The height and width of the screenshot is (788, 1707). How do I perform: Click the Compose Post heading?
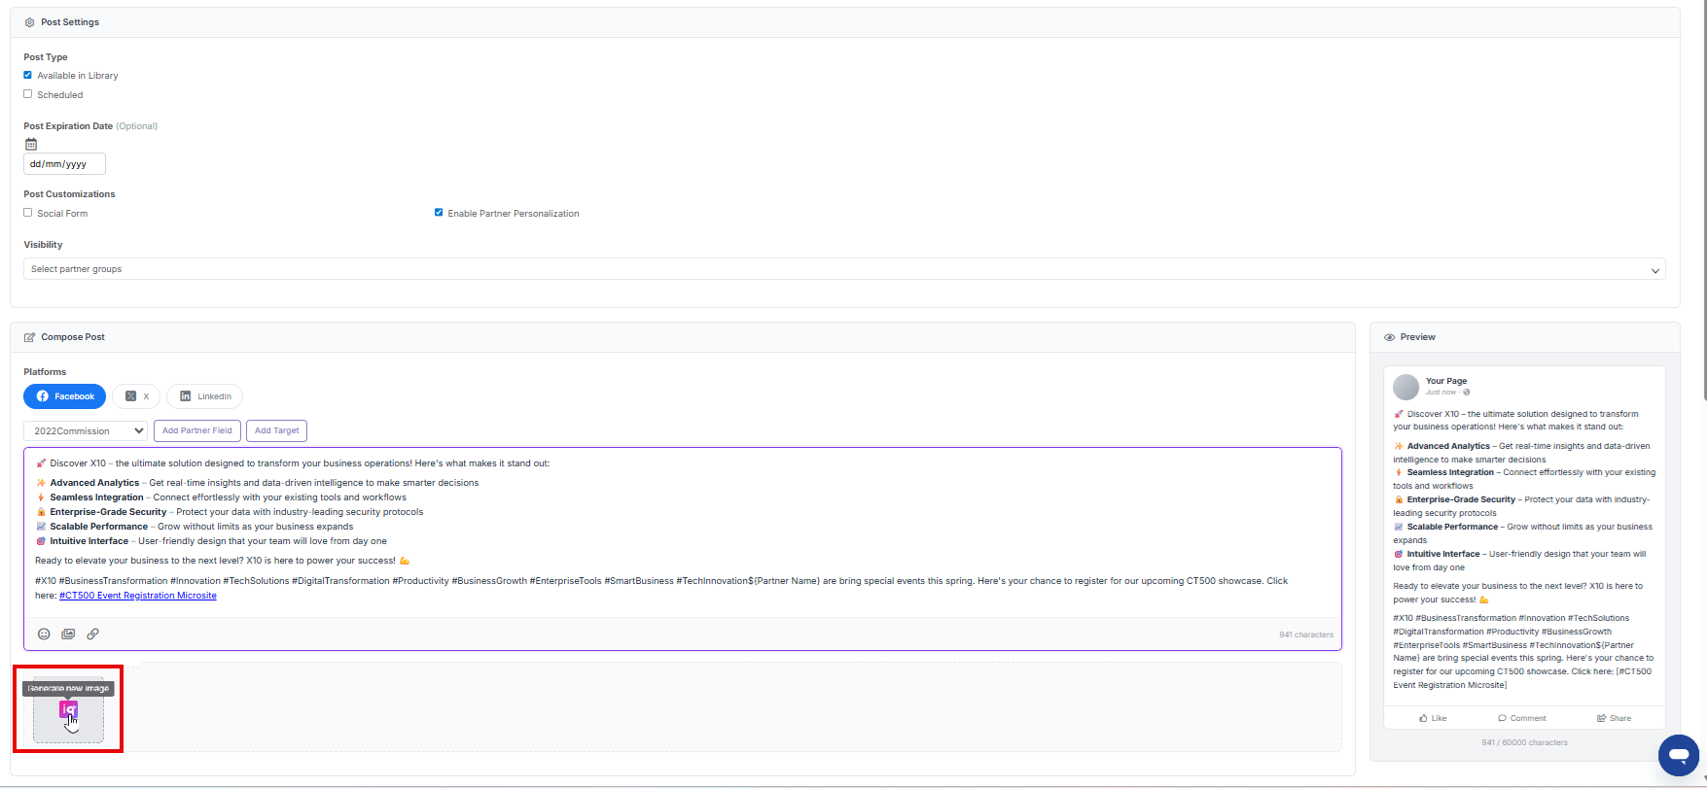point(73,337)
